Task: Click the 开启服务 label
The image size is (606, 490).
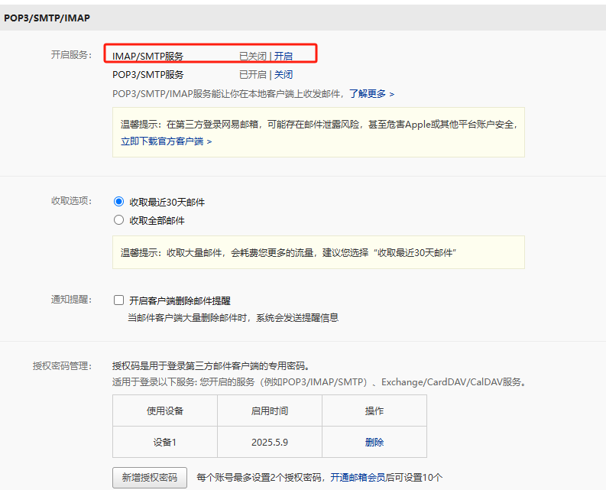Action: (72, 55)
